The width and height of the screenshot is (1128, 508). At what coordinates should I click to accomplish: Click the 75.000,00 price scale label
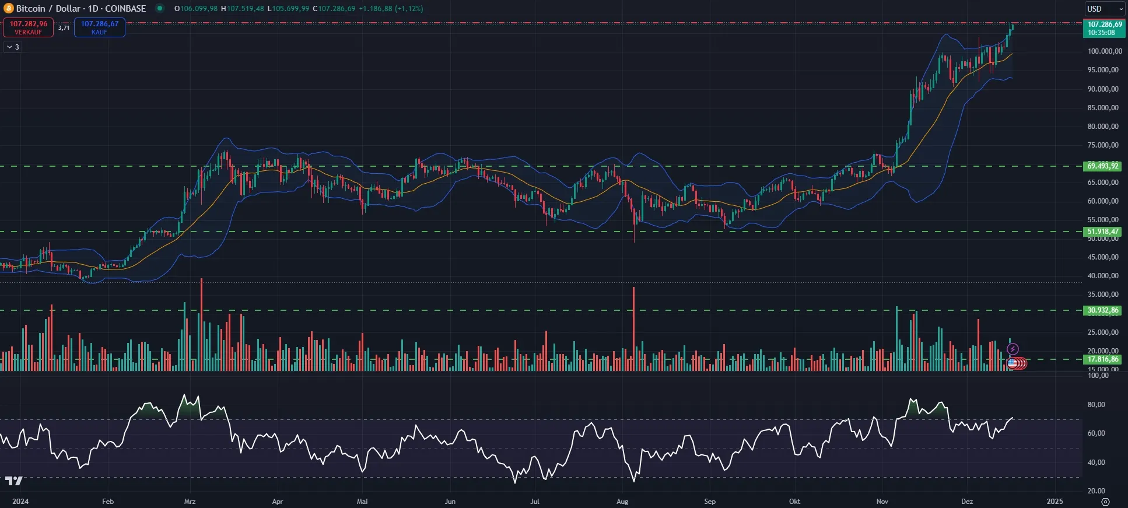(1103, 145)
